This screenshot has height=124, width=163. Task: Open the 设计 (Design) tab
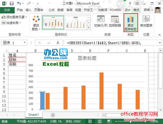(x=127, y=10)
